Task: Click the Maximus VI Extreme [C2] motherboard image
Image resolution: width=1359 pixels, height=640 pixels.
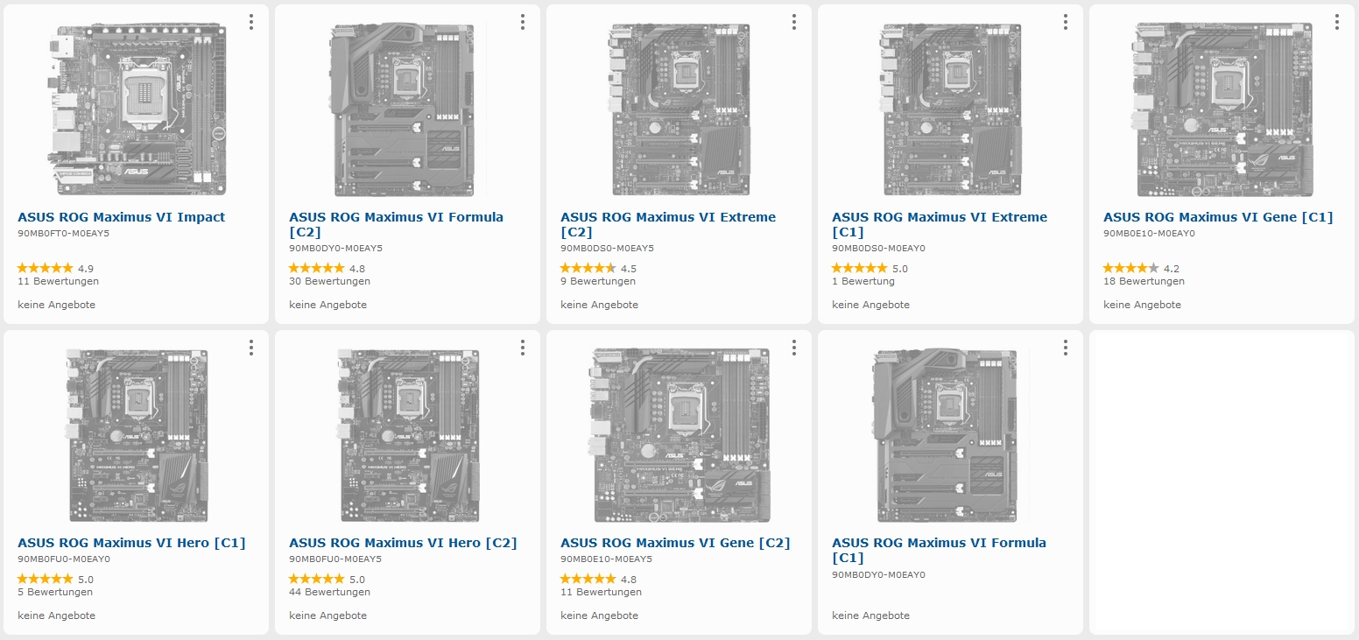Action: (x=680, y=109)
